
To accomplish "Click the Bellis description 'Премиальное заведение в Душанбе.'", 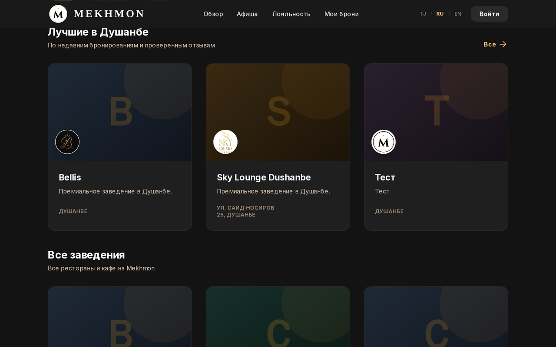I will (116, 191).
